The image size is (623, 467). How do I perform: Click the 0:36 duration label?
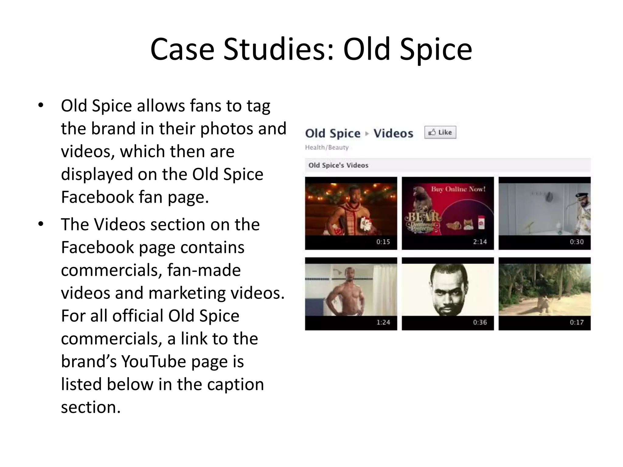pyautogui.click(x=480, y=322)
